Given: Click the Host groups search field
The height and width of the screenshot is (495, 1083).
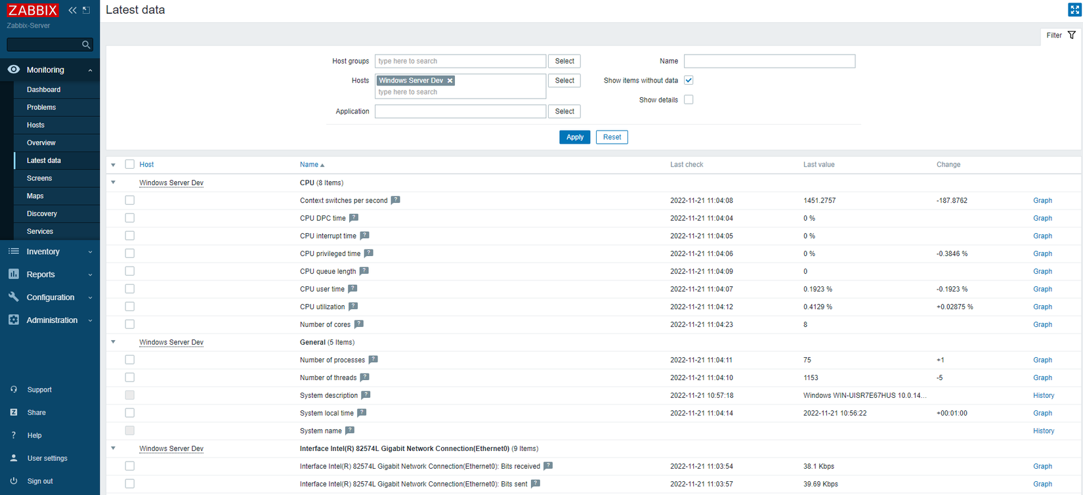Looking at the screenshot, I should [460, 61].
